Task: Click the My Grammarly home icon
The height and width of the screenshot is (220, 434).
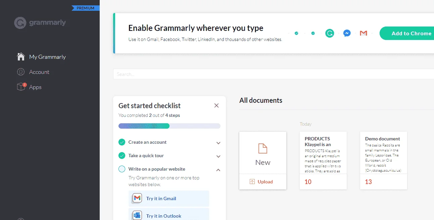Action: tap(21, 57)
